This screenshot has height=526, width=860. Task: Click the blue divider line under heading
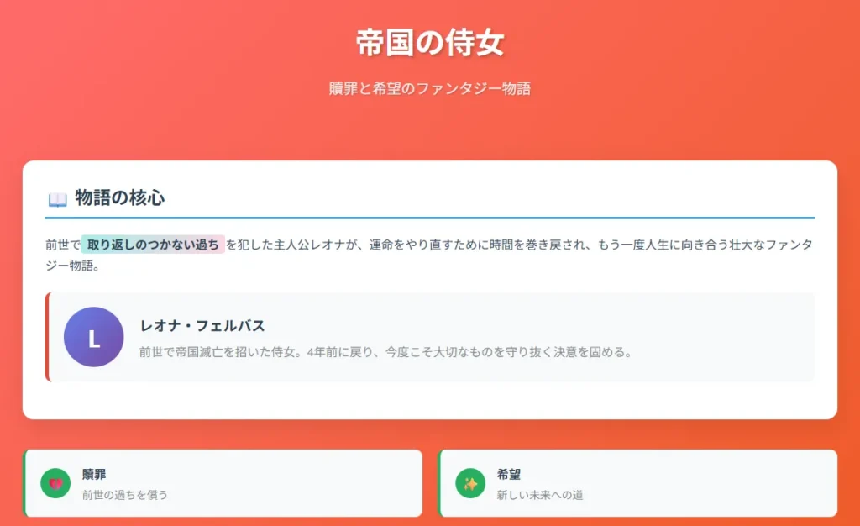[x=430, y=218]
